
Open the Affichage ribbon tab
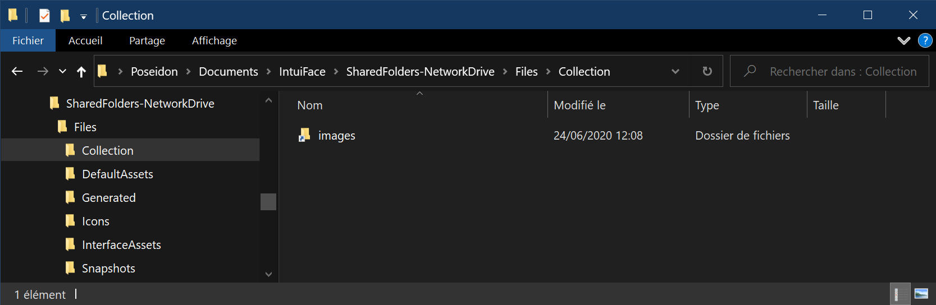coord(214,40)
